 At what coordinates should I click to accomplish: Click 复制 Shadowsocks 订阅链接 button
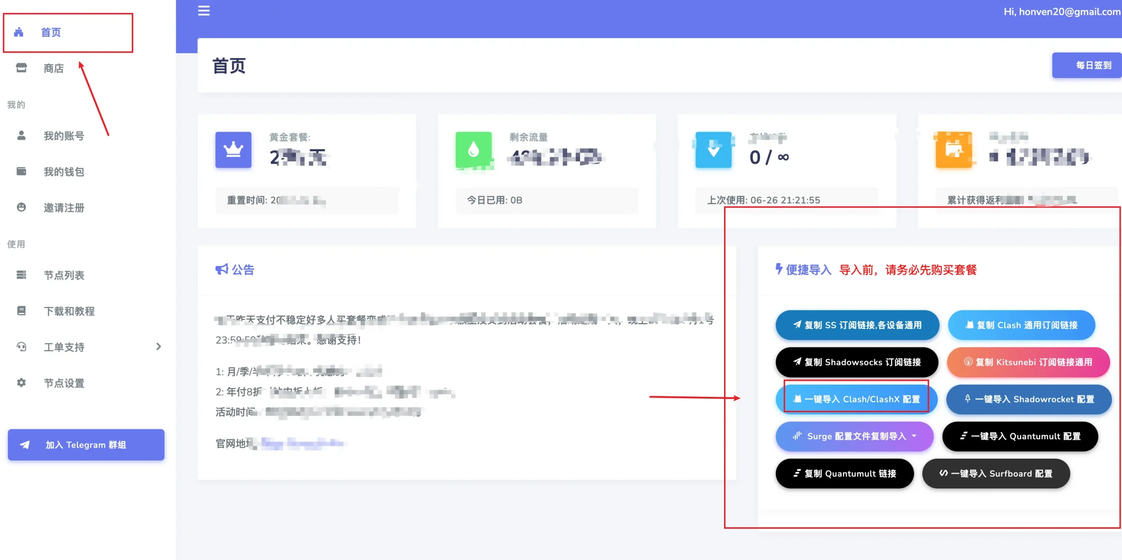856,362
